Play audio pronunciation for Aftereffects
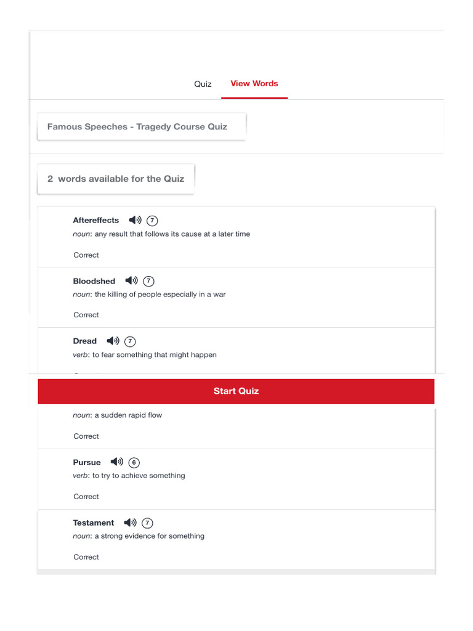 point(135,220)
